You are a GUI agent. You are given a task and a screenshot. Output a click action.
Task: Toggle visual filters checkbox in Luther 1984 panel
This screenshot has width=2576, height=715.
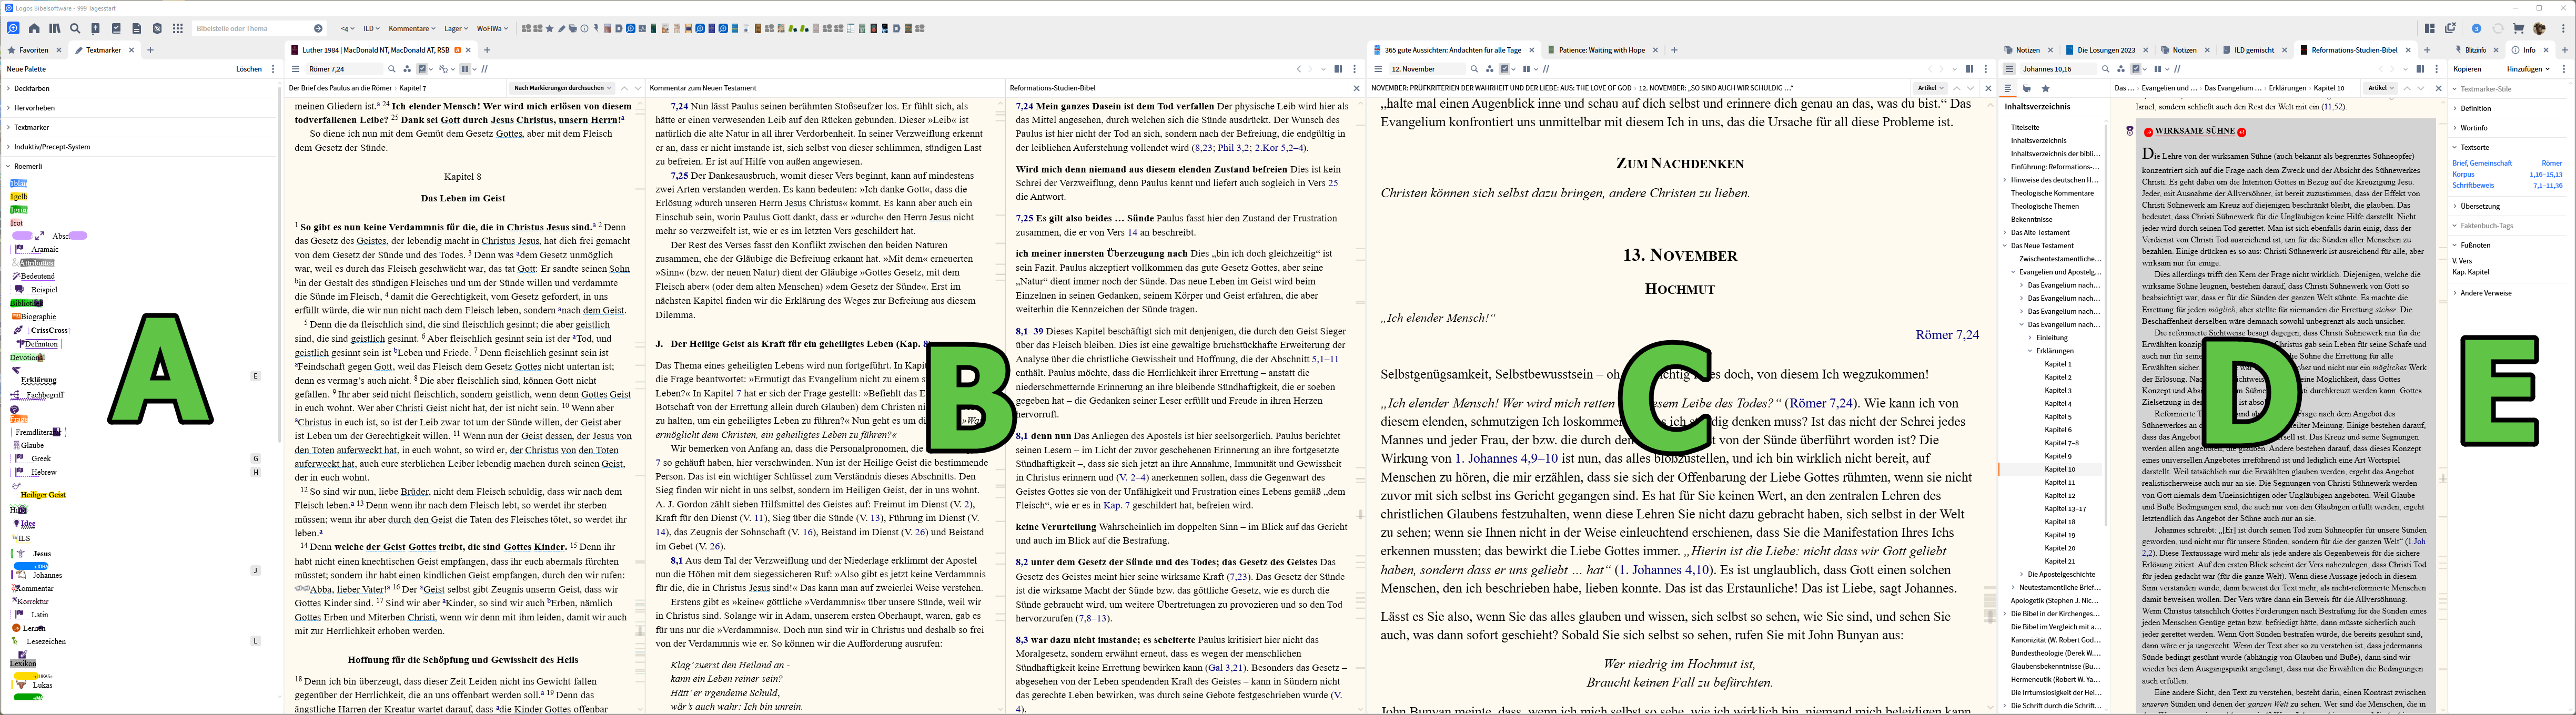pos(423,69)
